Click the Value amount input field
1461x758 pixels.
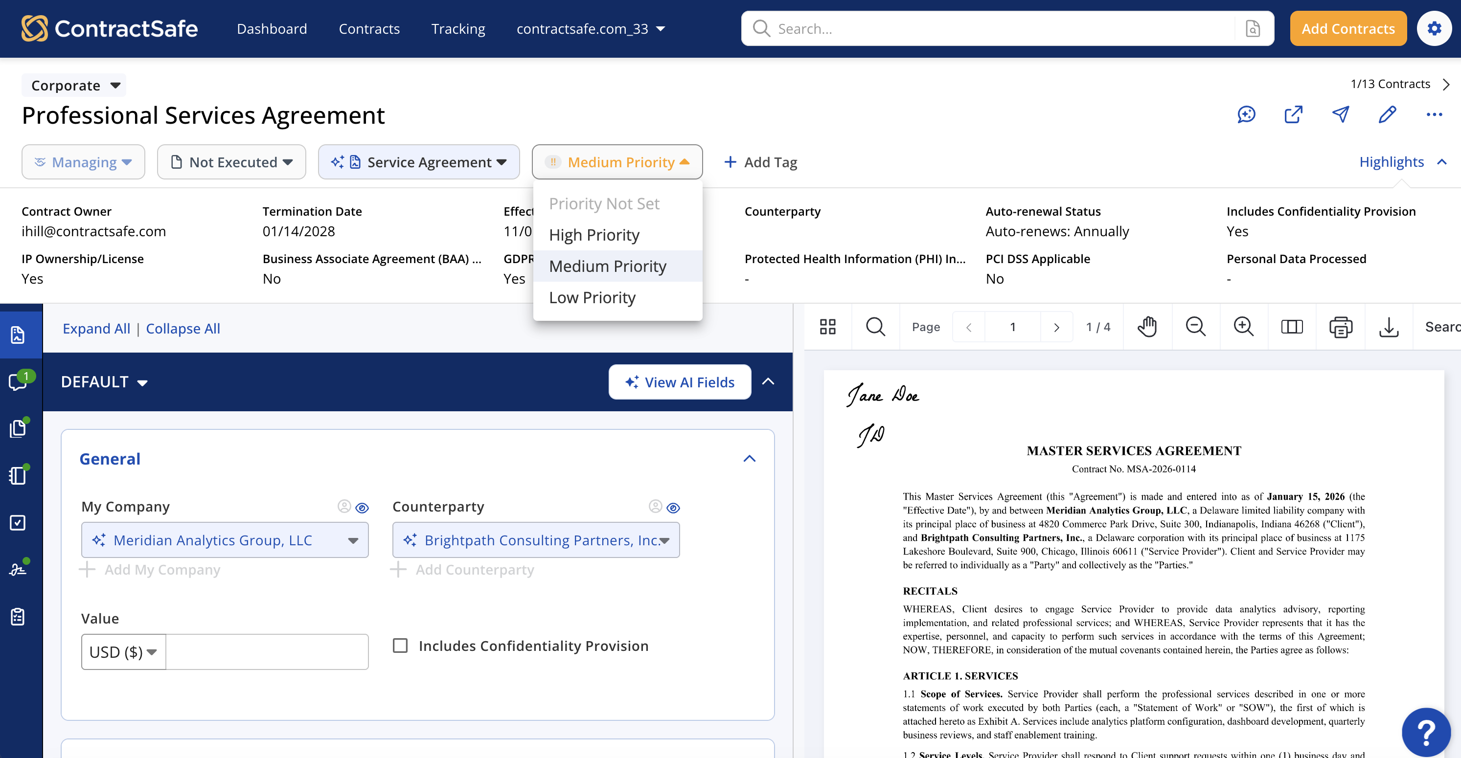[x=267, y=652]
